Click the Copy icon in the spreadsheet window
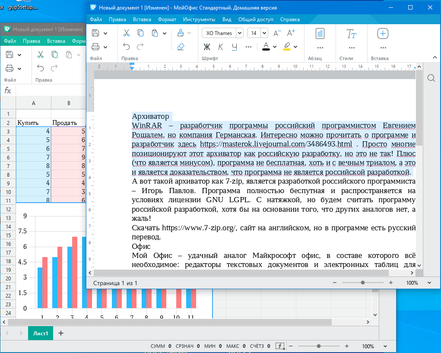The image size is (441, 353). point(54,54)
